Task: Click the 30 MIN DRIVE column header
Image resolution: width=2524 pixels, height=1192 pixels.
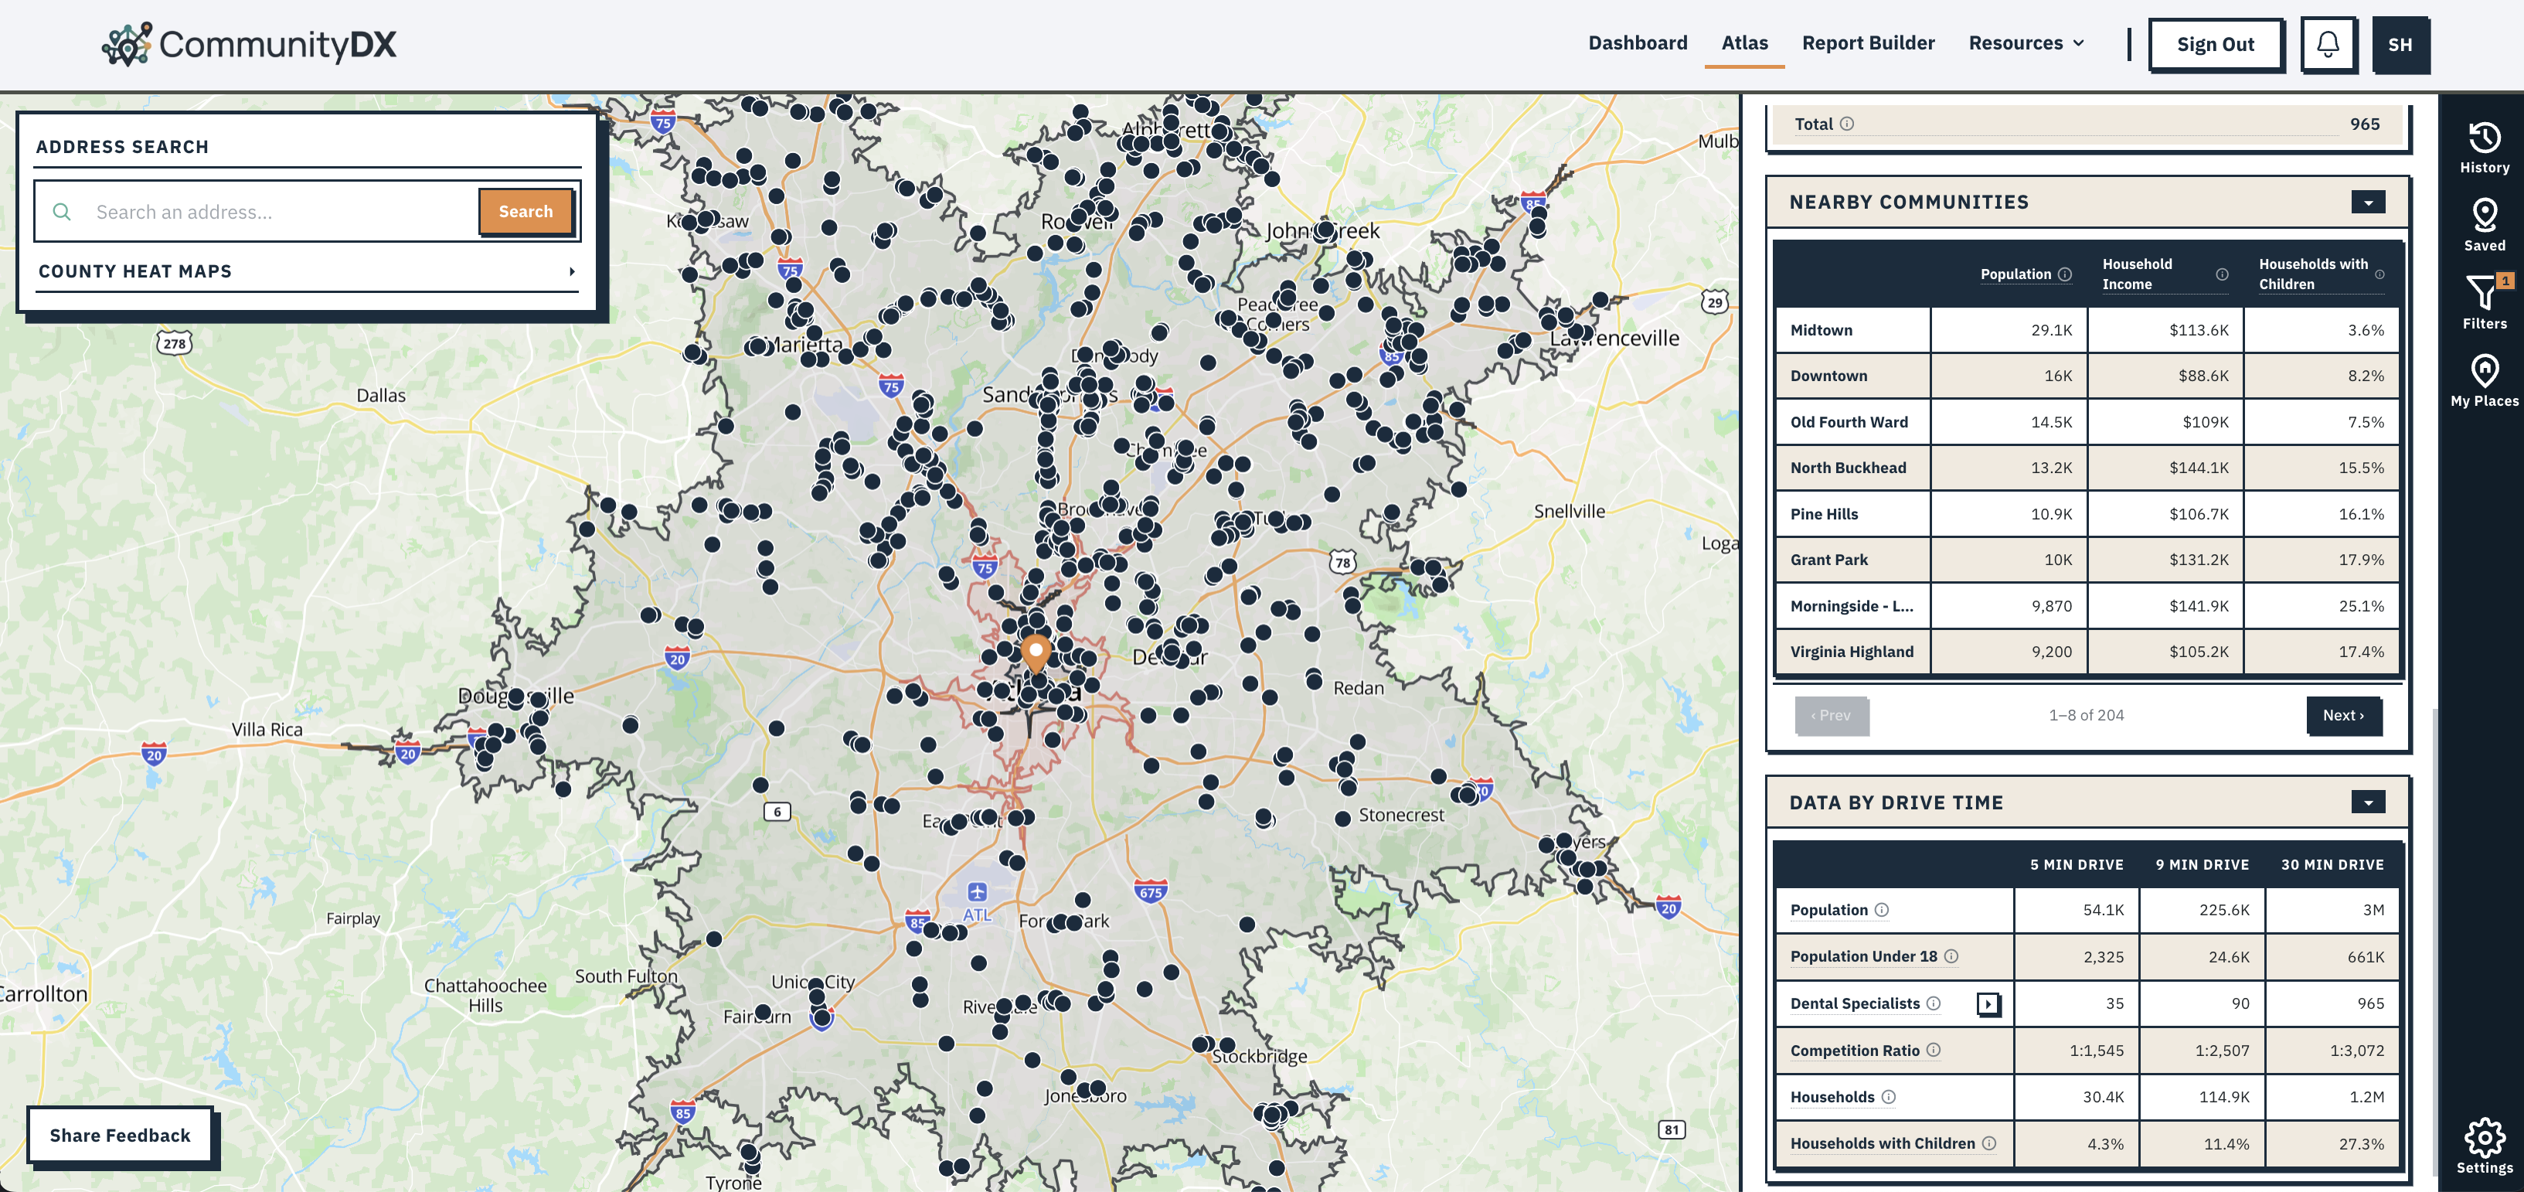Action: pos(2332,864)
